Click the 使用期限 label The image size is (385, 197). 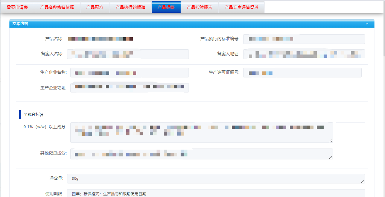(x=54, y=194)
